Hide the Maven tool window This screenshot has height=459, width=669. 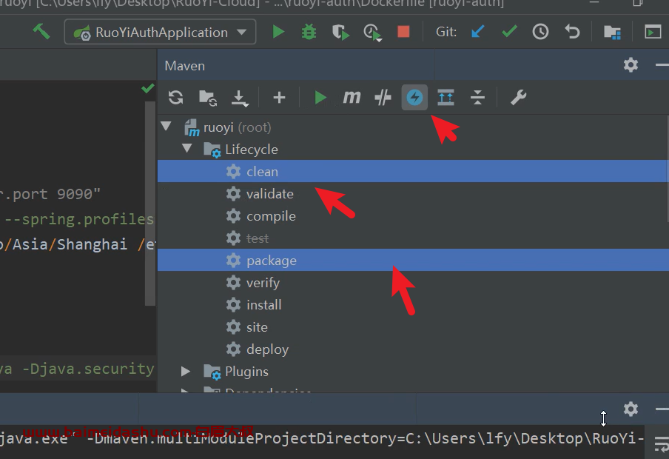pos(662,65)
